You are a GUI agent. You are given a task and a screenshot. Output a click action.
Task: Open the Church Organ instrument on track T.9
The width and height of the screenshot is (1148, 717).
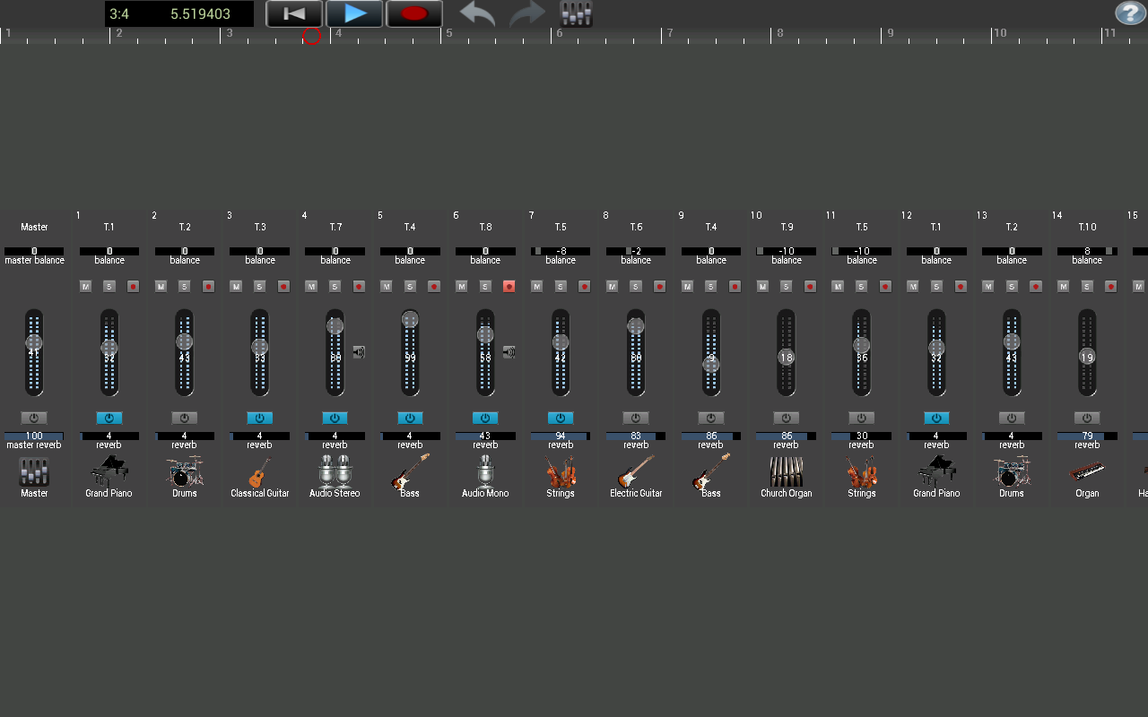pos(787,473)
